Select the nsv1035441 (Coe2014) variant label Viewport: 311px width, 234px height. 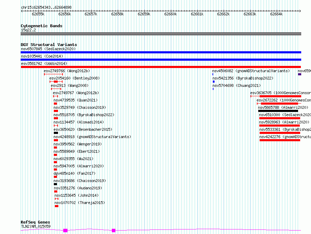(x=42, y=56)
